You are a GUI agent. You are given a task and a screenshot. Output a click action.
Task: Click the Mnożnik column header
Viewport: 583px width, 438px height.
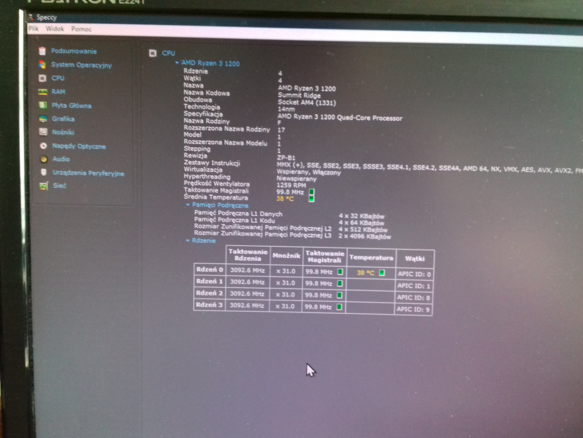pos(286,255)
